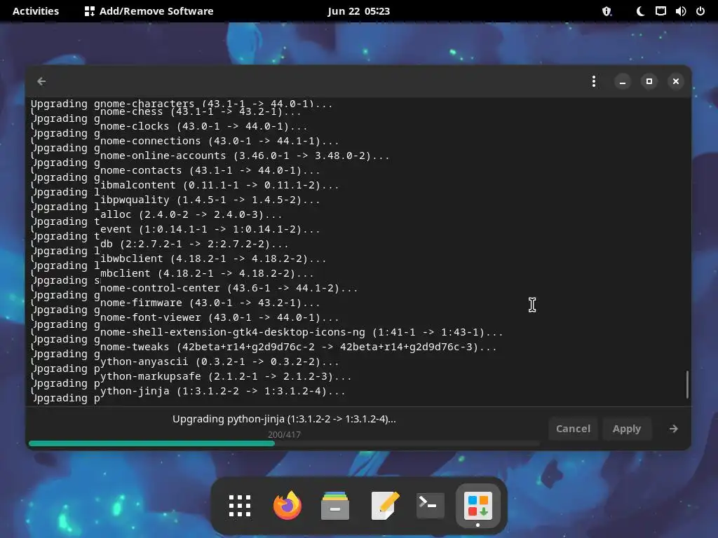Click the Add/Remove Software dock icon
This screenshot has height=538, width=718.
[478, 506]
